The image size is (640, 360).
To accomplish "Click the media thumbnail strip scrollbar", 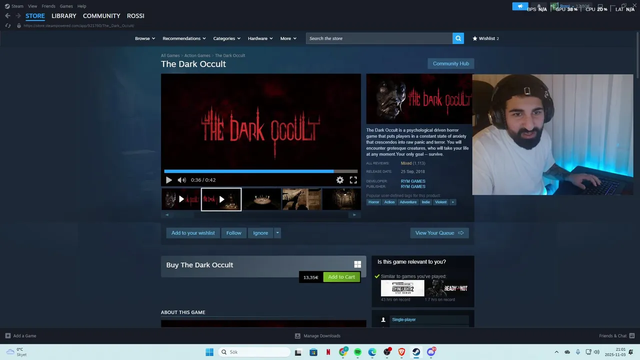I will 260,215.
